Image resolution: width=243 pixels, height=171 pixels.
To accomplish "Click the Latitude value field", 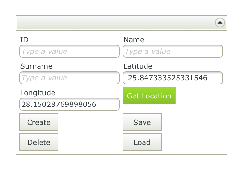I will point(173,78).
